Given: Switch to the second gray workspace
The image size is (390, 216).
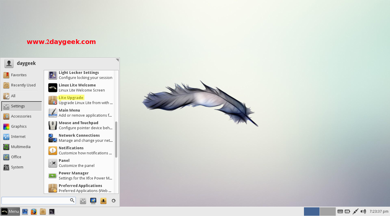Looking at the screenshot, I should pyautogui.click(x=328, y=212).
